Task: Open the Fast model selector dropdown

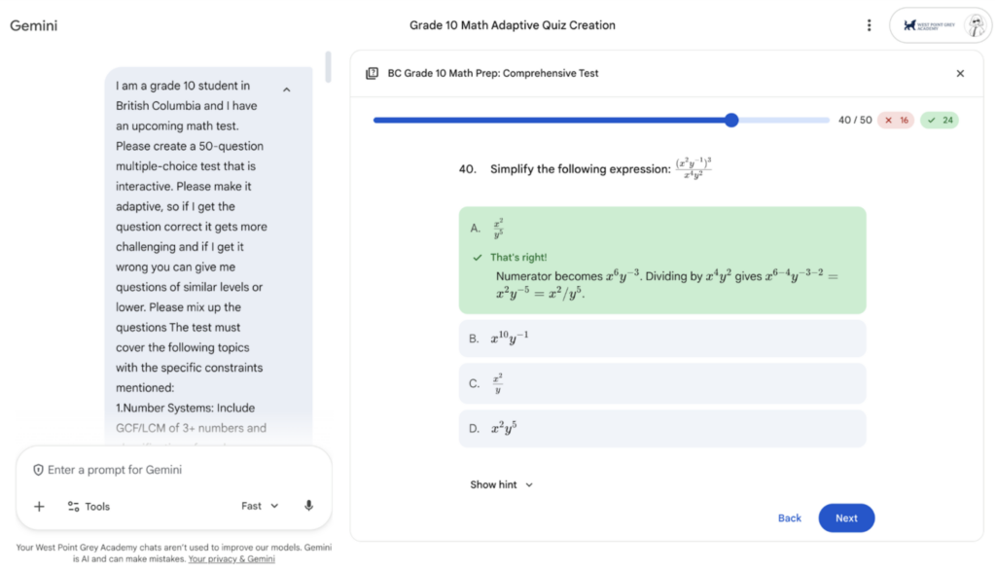Action: [260, 506]
